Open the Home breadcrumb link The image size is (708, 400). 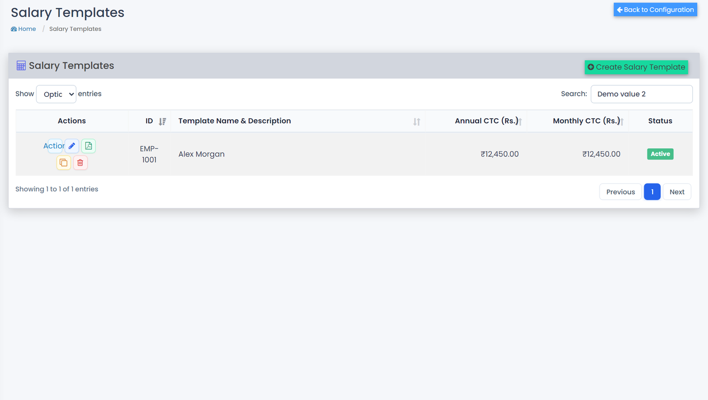pos(23,29)
